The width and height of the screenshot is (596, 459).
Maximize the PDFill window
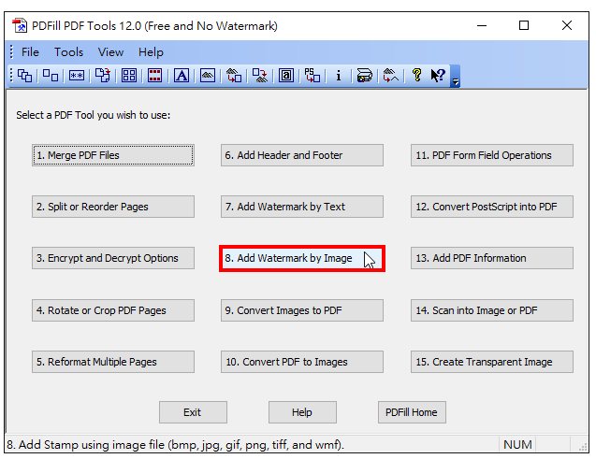[x=524, y=25]
